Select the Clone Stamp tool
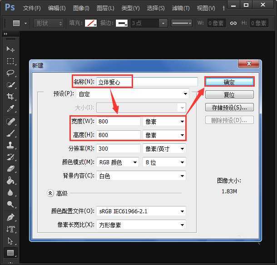This screenshot has width=277, height=265. 10,145
